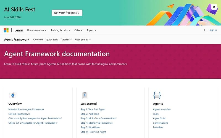
Task: Open Check out C# samples link
Action: tap(33, 123)
